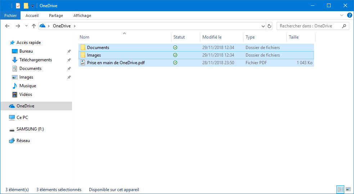Click OneDrive breadcrumb in address bar
Viewport: 354px width, 194px height.
click(62, 26)
